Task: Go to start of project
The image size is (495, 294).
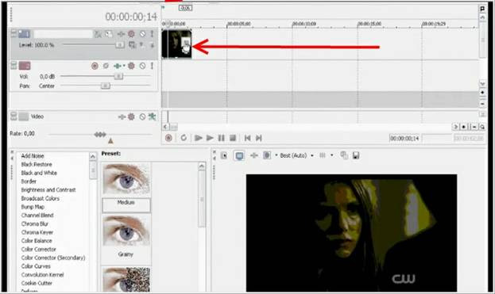Action: pos(248,138)
